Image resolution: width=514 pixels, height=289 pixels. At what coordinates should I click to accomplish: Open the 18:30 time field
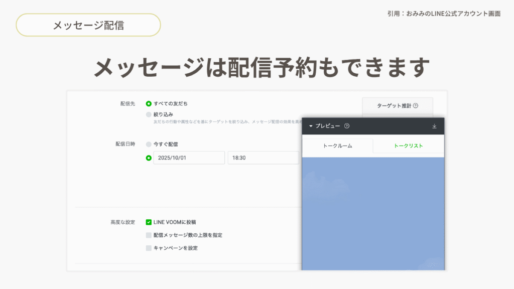[x=263, y=158]
